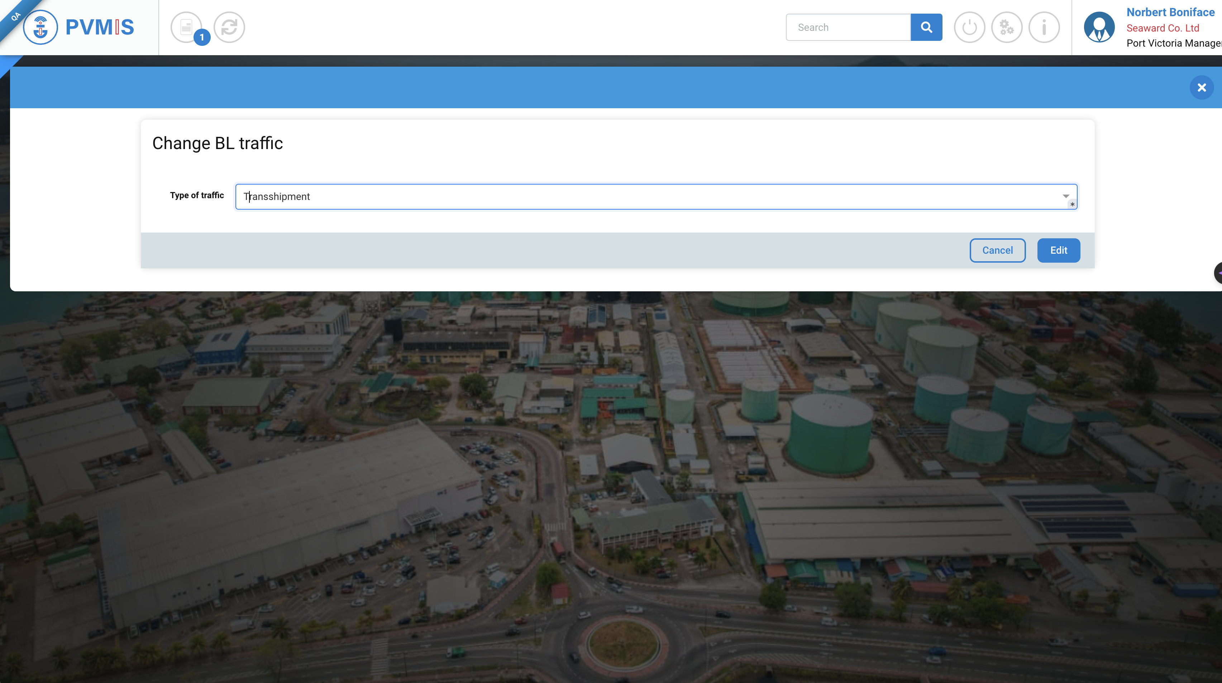This screenshot has width=1222, height=683.
Task: Click the Transshipment combo box field
Action: pyautogui.click(x=645, y=196)
